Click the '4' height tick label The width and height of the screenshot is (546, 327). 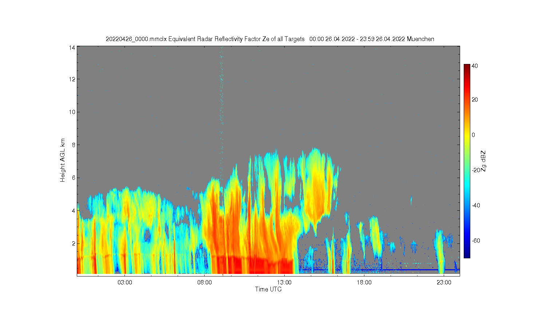(74, 210)
